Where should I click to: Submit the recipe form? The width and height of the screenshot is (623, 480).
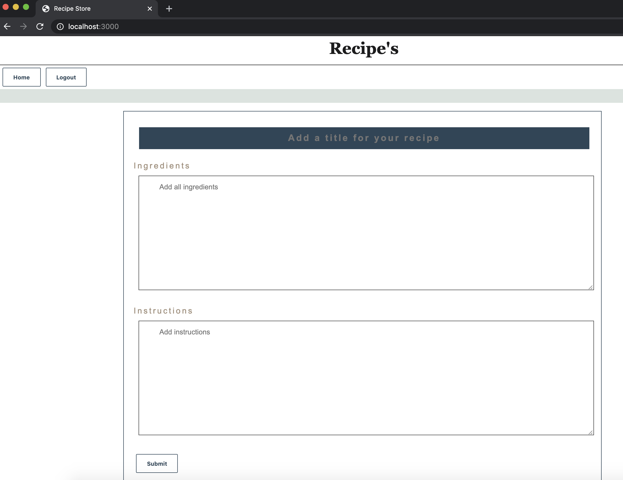[x=157, y=463]
